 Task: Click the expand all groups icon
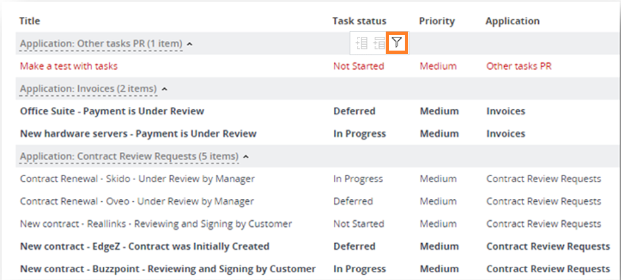[x=361, y=43]
